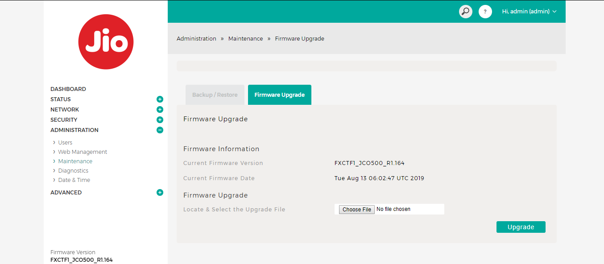The width and height of the screenshot is (604, 264).
Task: Switch to the Backup / Restore tab
Action: pyautogui.click(x=215, y=95)
